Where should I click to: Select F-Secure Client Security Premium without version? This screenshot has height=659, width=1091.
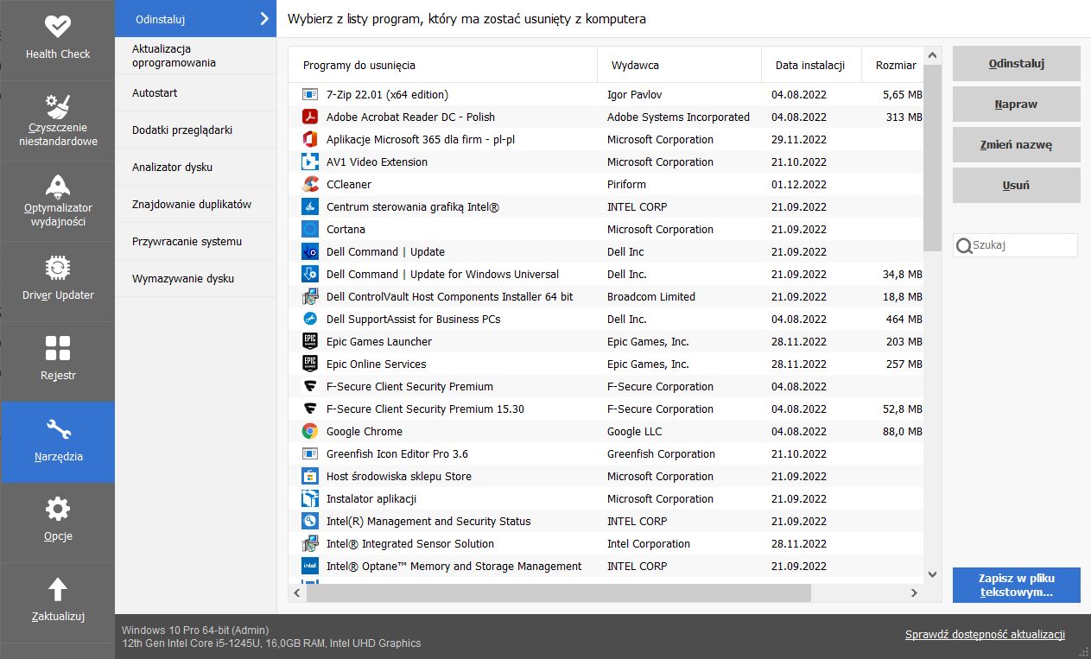pyautogui.click(x=606, y=386)
